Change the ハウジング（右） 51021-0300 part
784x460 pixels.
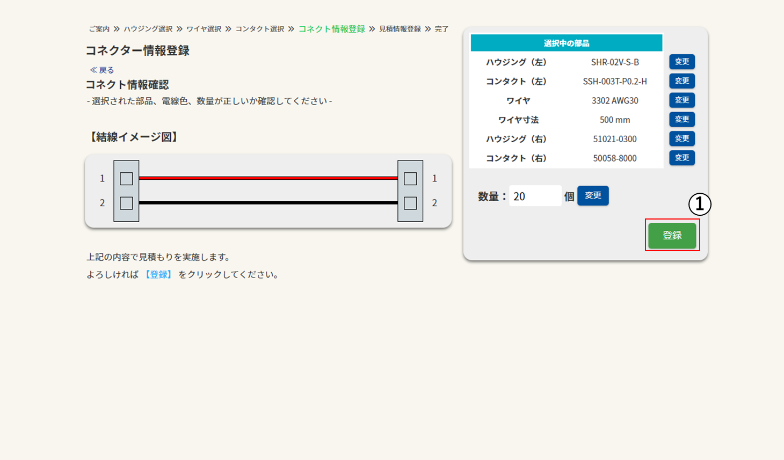click(681, 138)
